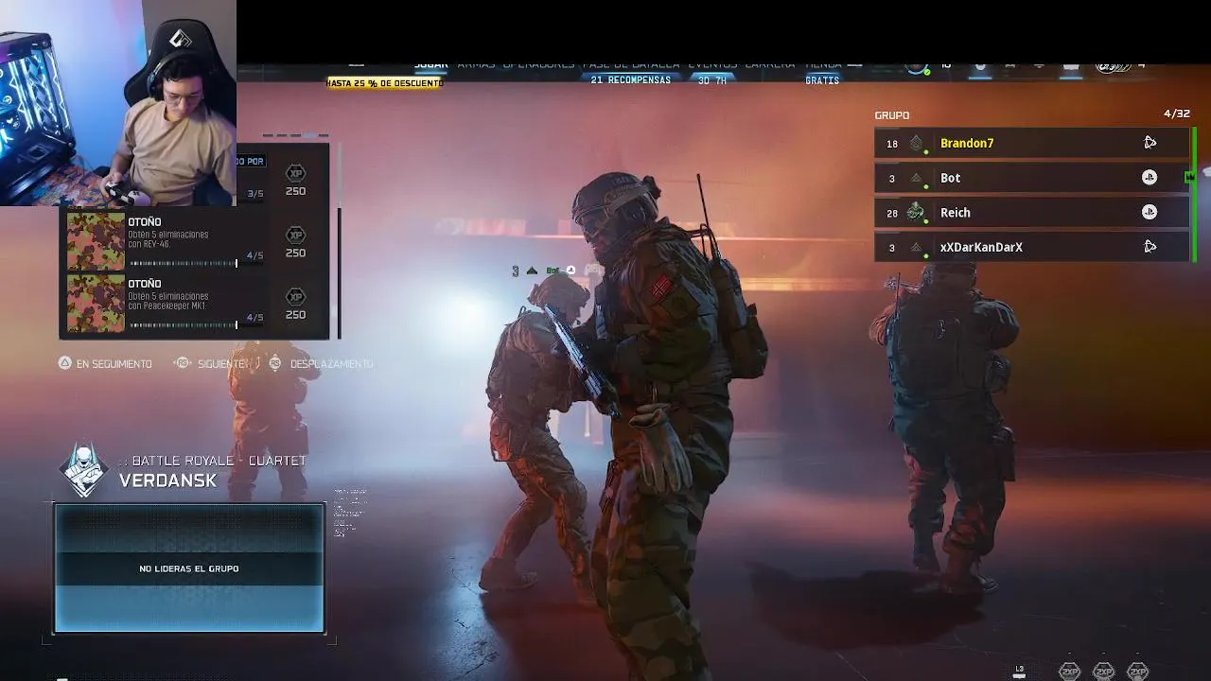Viewport: 1211px width, 681px height.
Task: Click the streamer webcam overlay
Action: [118, 102]
